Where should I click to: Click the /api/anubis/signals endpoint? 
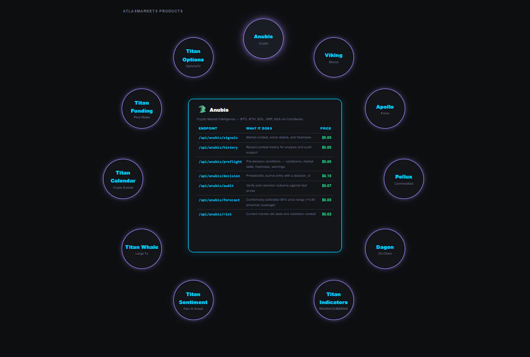pyautogui.click(x=218, y=138)
